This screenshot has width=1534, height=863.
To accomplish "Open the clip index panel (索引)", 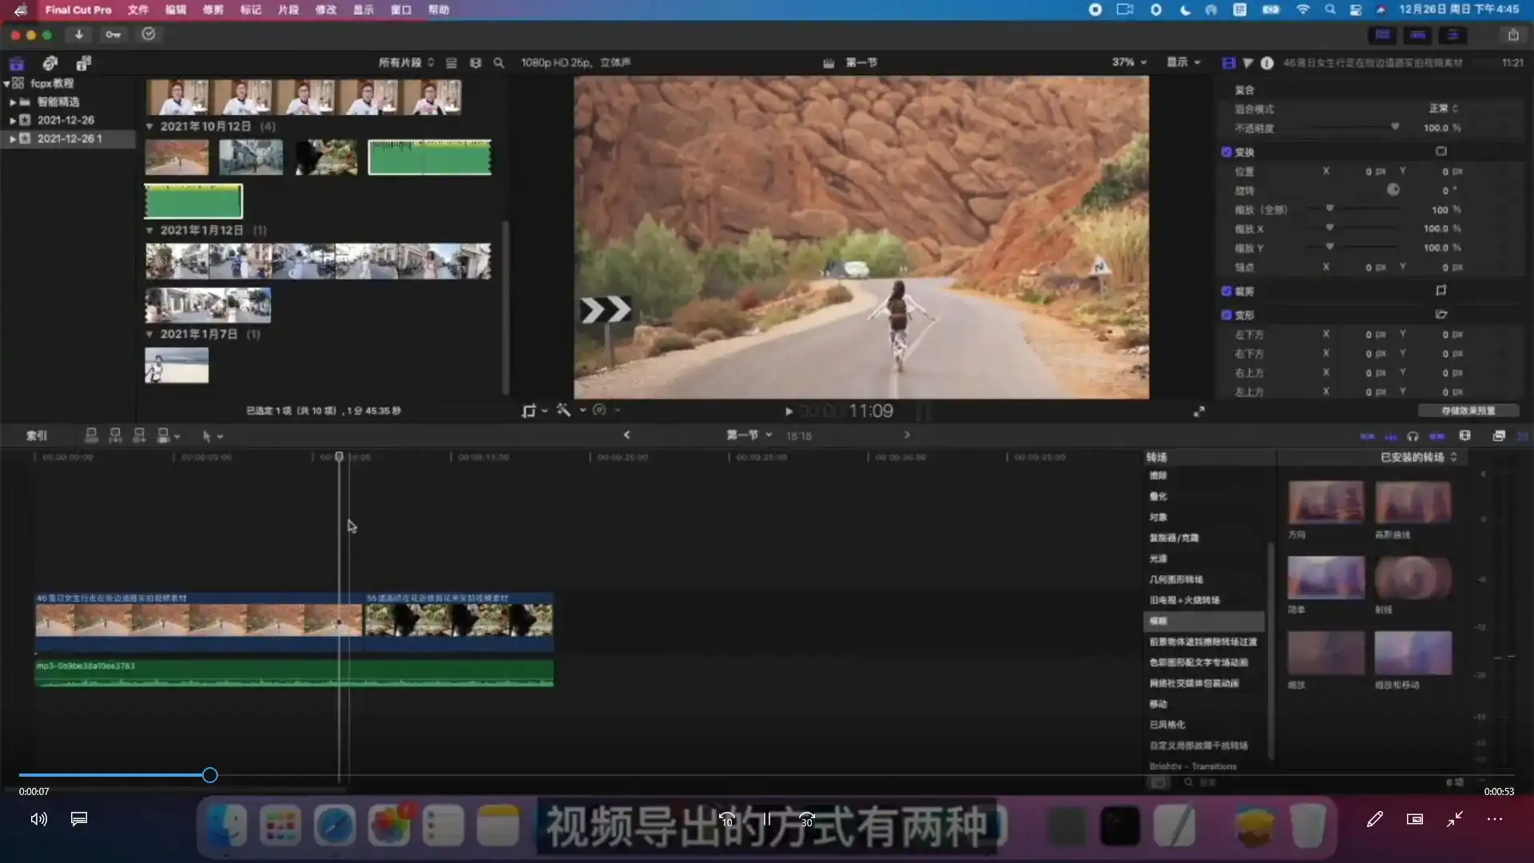I will pos(36,435).
